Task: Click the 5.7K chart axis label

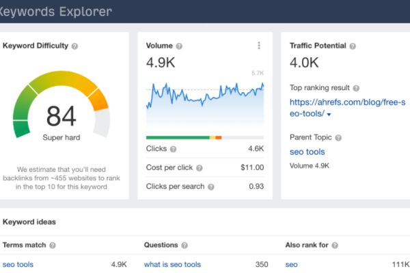Action: click(258, 73)
